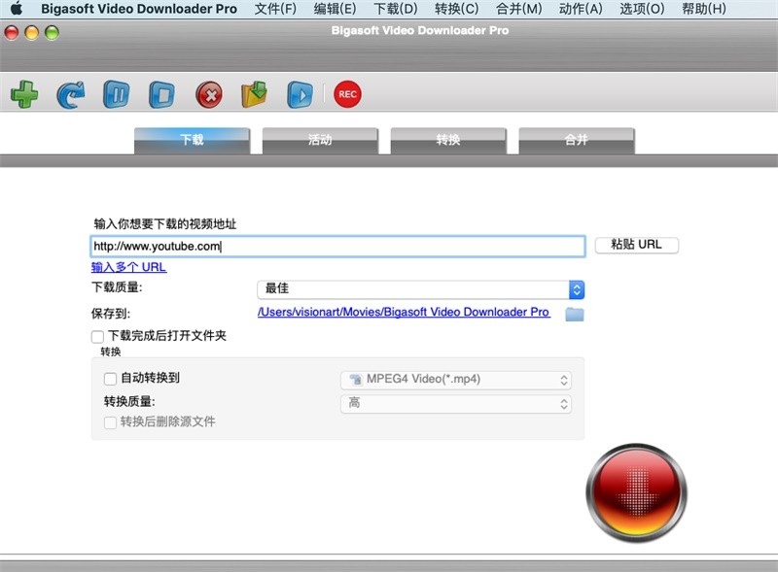The height and width of the screenshot is (572, 778).
Task: Open the save folder path link
Action: point(404,313)
